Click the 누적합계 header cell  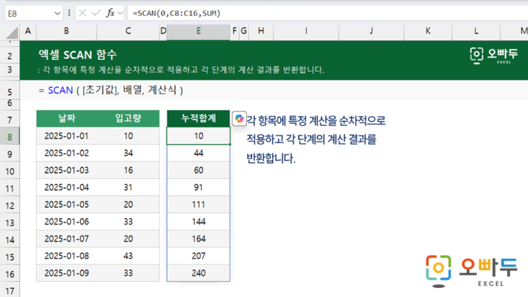click(198, 118)
